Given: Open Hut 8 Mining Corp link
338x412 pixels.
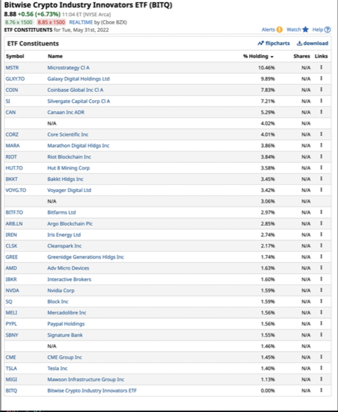Looking at the screenshot, I should [x=69, y=168].
